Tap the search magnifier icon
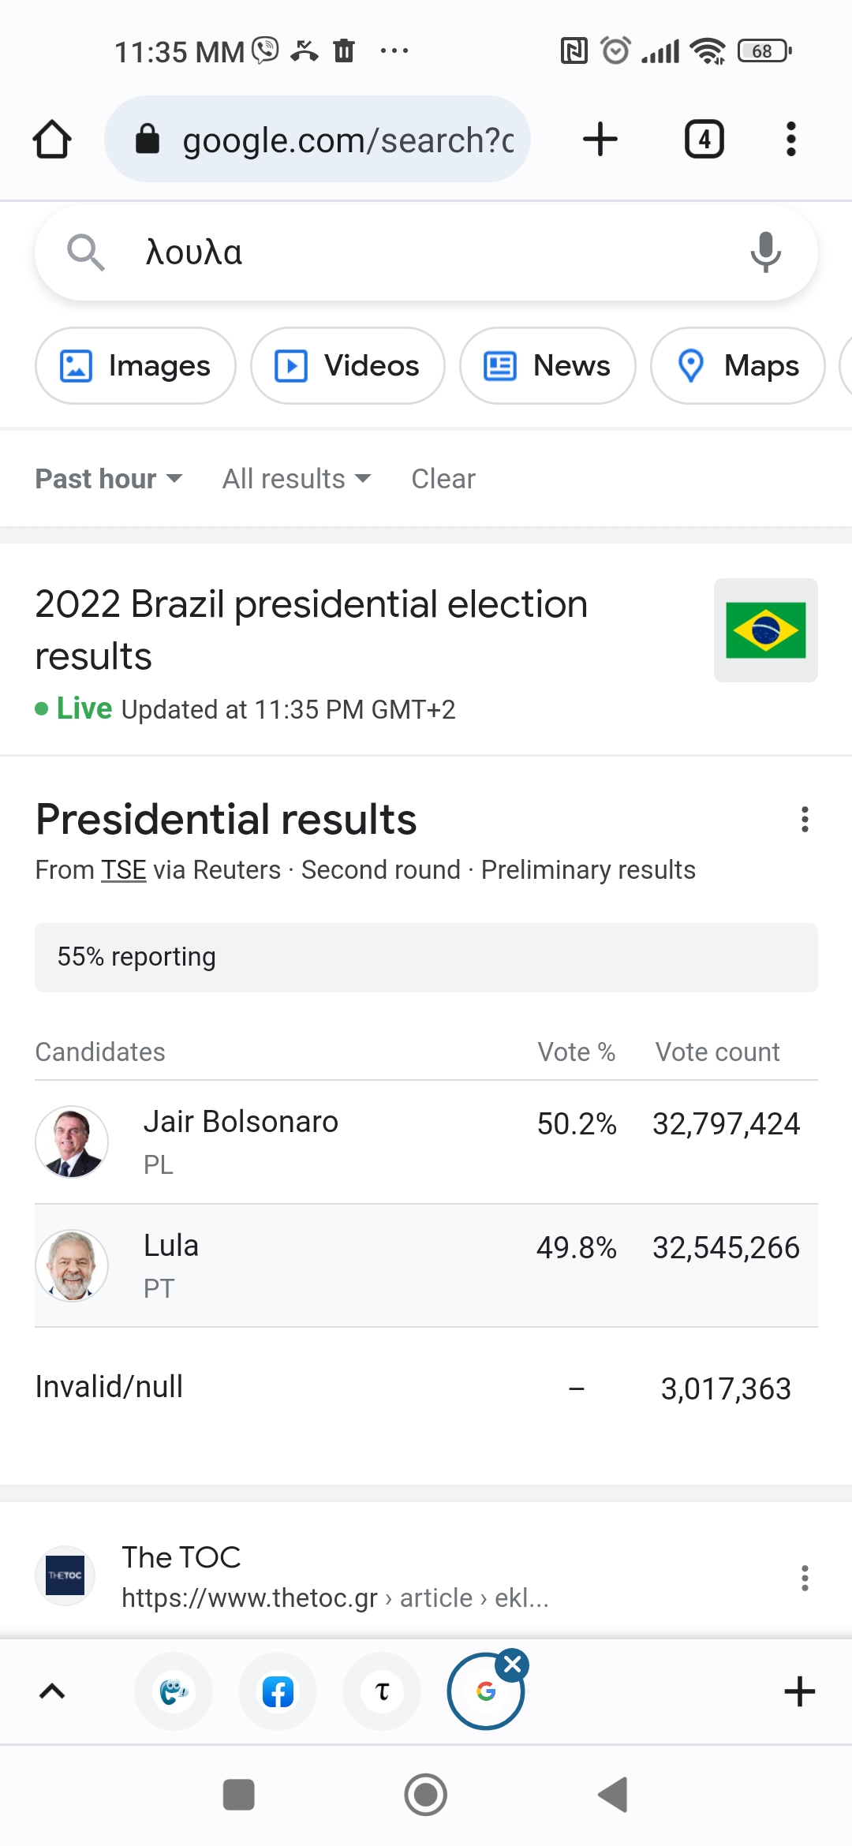852x1846 pixels. coord(85,252)
